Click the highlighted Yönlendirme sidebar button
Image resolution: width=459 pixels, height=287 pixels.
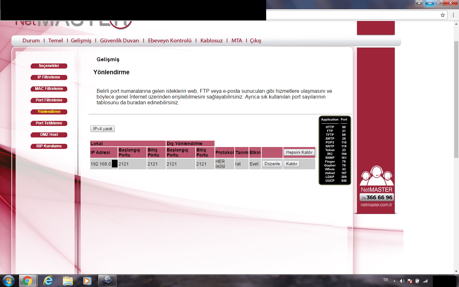(x=49, y=112)
